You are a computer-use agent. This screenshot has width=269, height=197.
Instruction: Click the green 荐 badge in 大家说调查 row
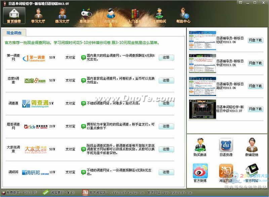pyautogui.click(x=83, y=149)
